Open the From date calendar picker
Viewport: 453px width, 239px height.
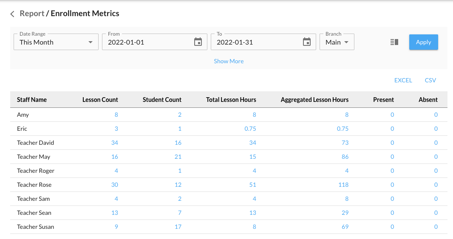pyautogui.click(x=198, y=42)
